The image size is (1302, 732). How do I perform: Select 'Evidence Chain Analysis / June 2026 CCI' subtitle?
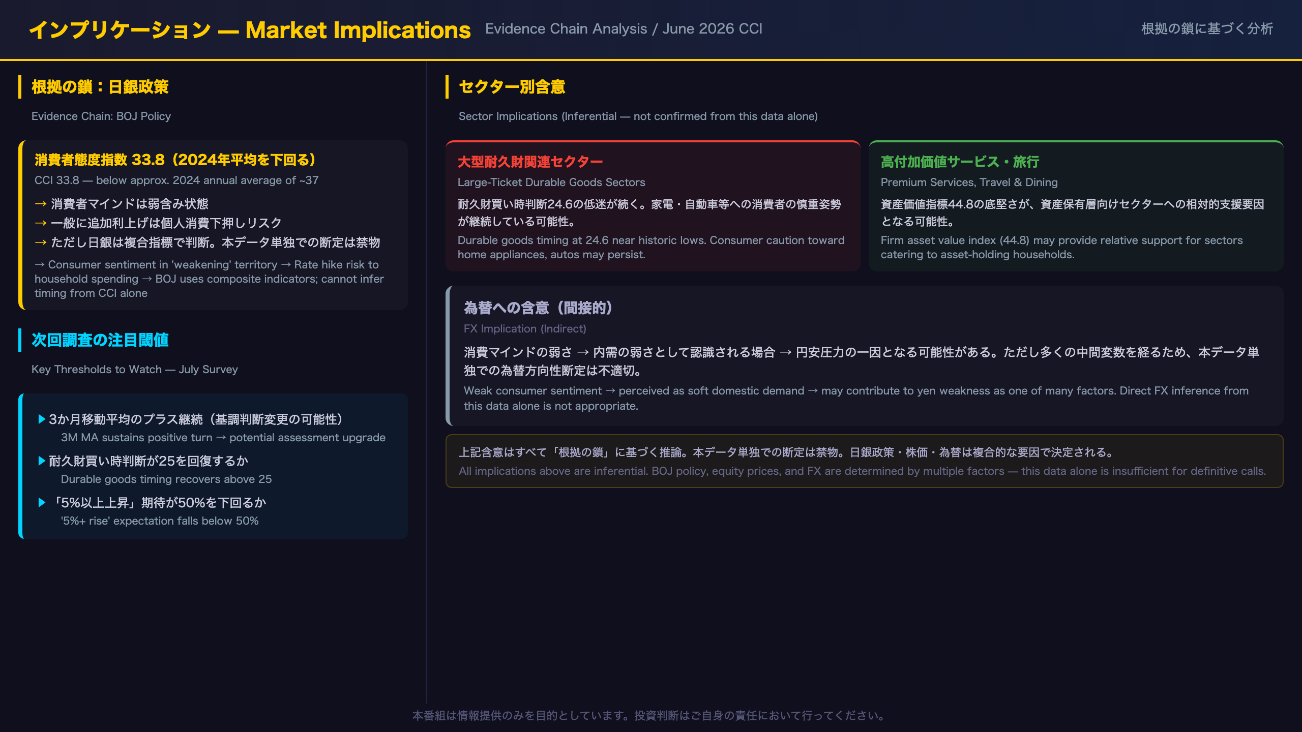pyautogui.click(x=624, y=29)
